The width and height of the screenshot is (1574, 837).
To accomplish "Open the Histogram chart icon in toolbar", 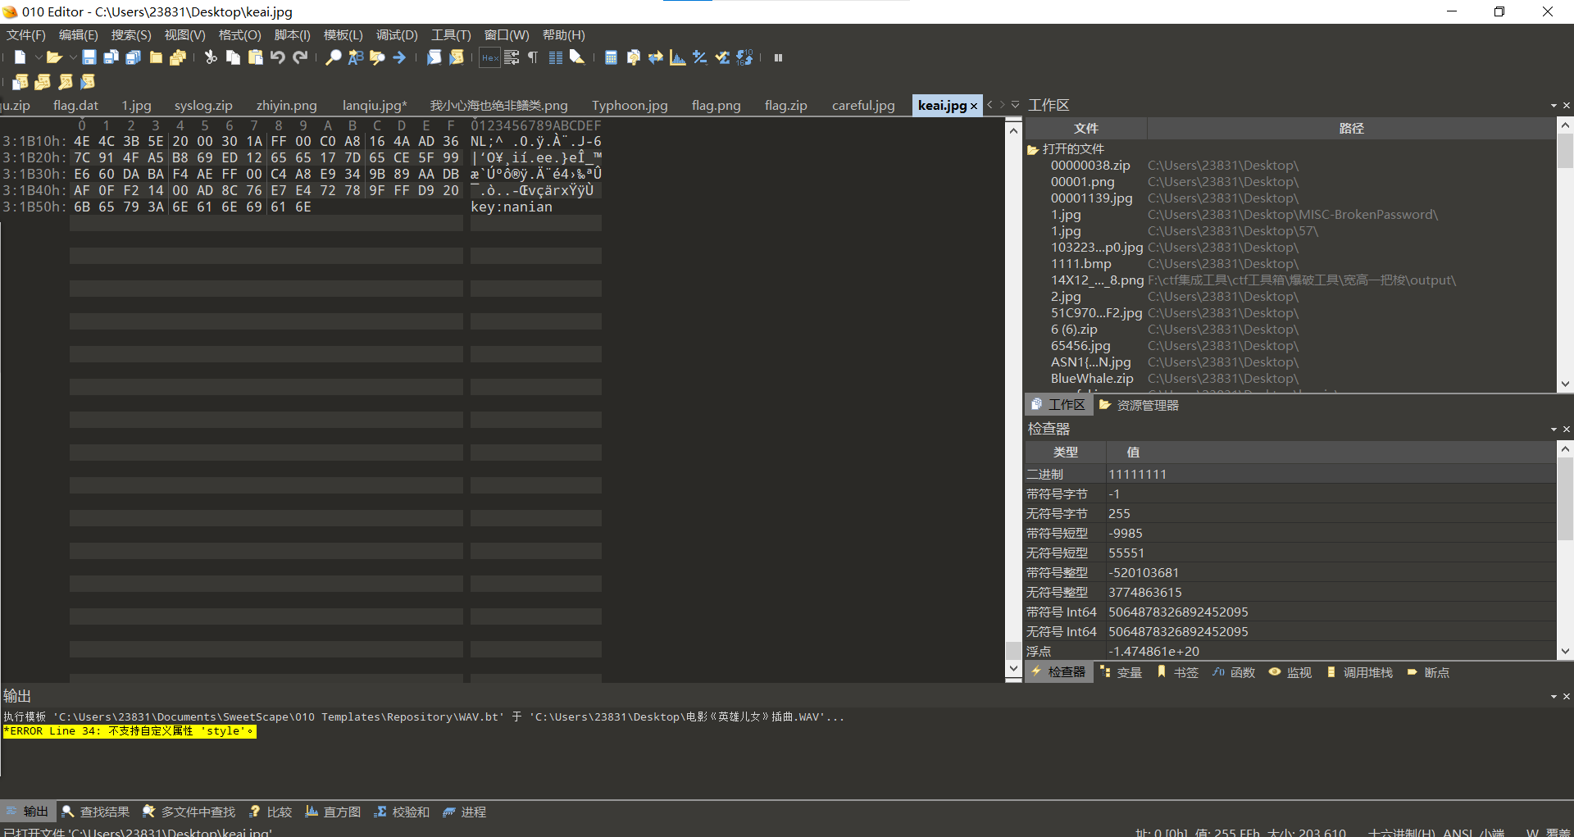I will (677, 57).
